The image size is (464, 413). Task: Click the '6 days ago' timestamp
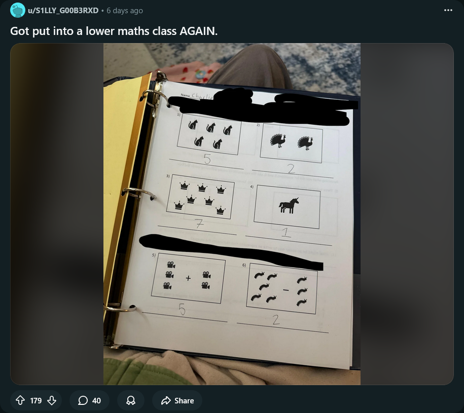click(125, 11)
